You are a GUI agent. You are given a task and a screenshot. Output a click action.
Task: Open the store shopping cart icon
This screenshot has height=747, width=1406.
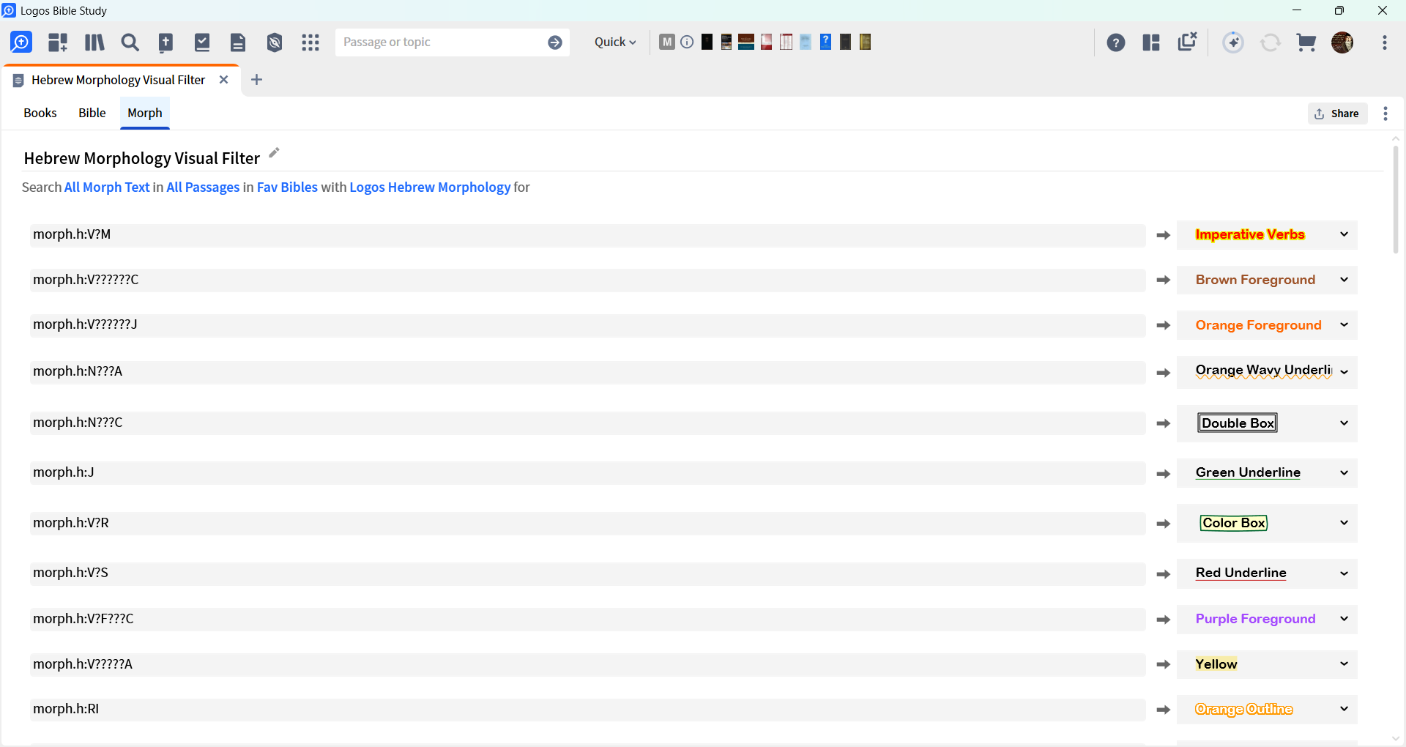tap(1306, 42)
